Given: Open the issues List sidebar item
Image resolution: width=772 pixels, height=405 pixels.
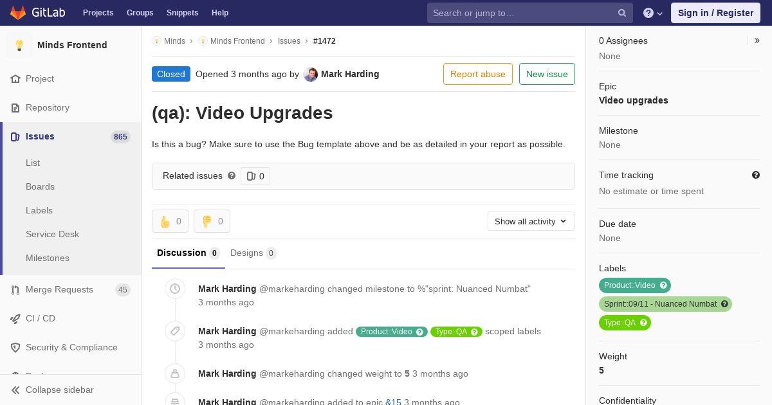Looking at the screenshot, I should tap(33, 163).
